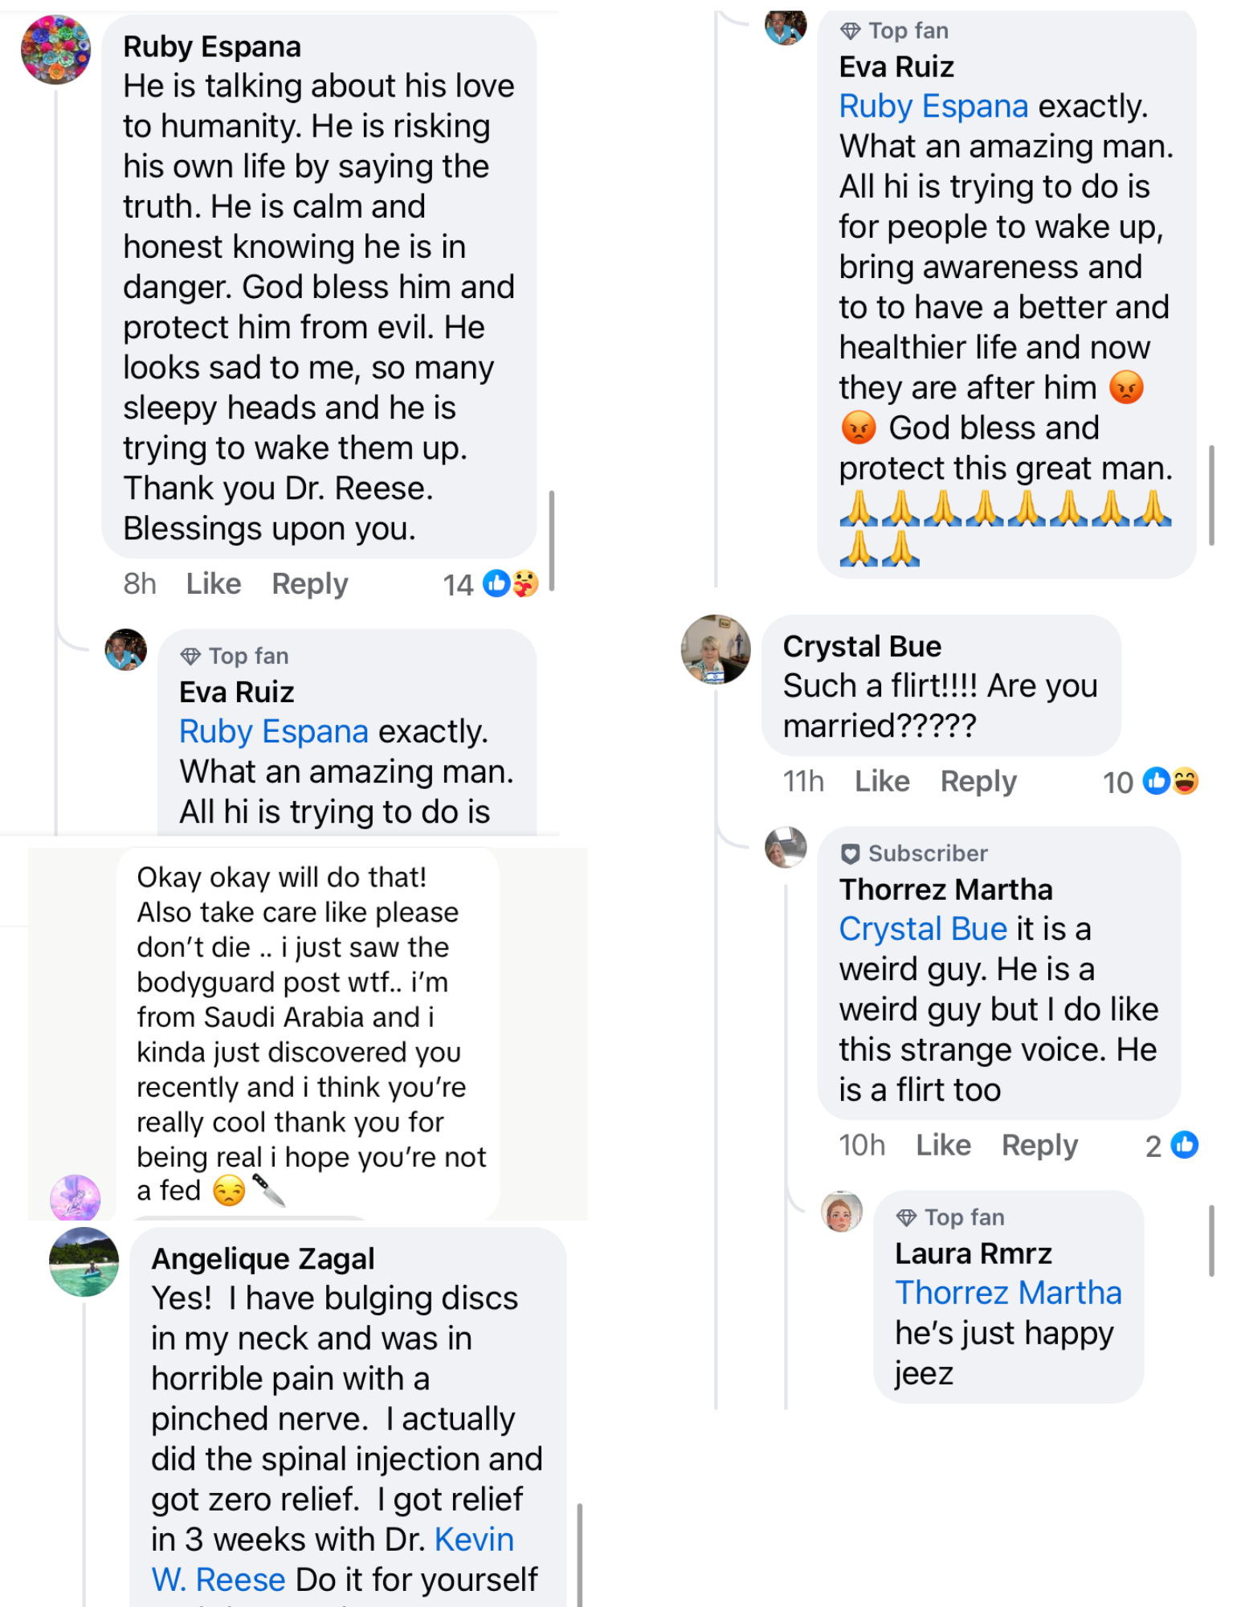This screenshot has width=1241, height=1607.
Task: Click Thorrez Martha's profile picture
Action: [786, 847]
